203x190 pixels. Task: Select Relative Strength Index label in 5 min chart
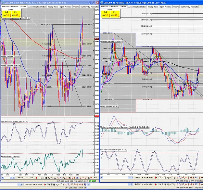[10, 157]
